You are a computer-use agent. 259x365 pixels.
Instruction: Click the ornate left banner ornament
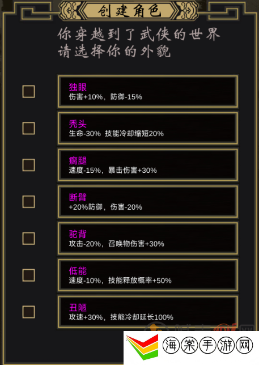[69, 10]
